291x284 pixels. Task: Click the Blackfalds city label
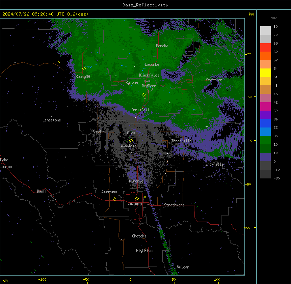(149, 75)
